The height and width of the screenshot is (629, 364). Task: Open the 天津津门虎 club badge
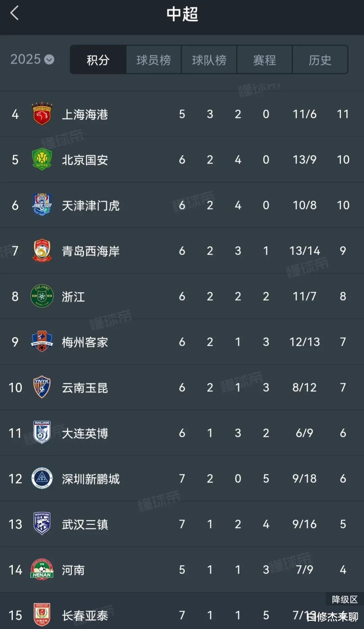click(42, 205)
